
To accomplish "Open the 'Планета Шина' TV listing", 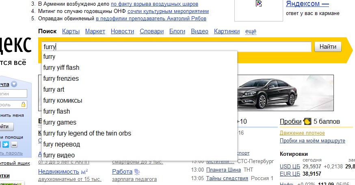I will pyautogui.click(x=223, y=170).
